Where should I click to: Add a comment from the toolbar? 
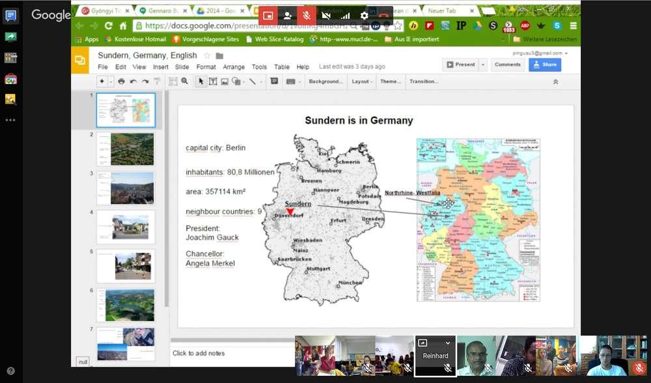click(x=274, y=81)
